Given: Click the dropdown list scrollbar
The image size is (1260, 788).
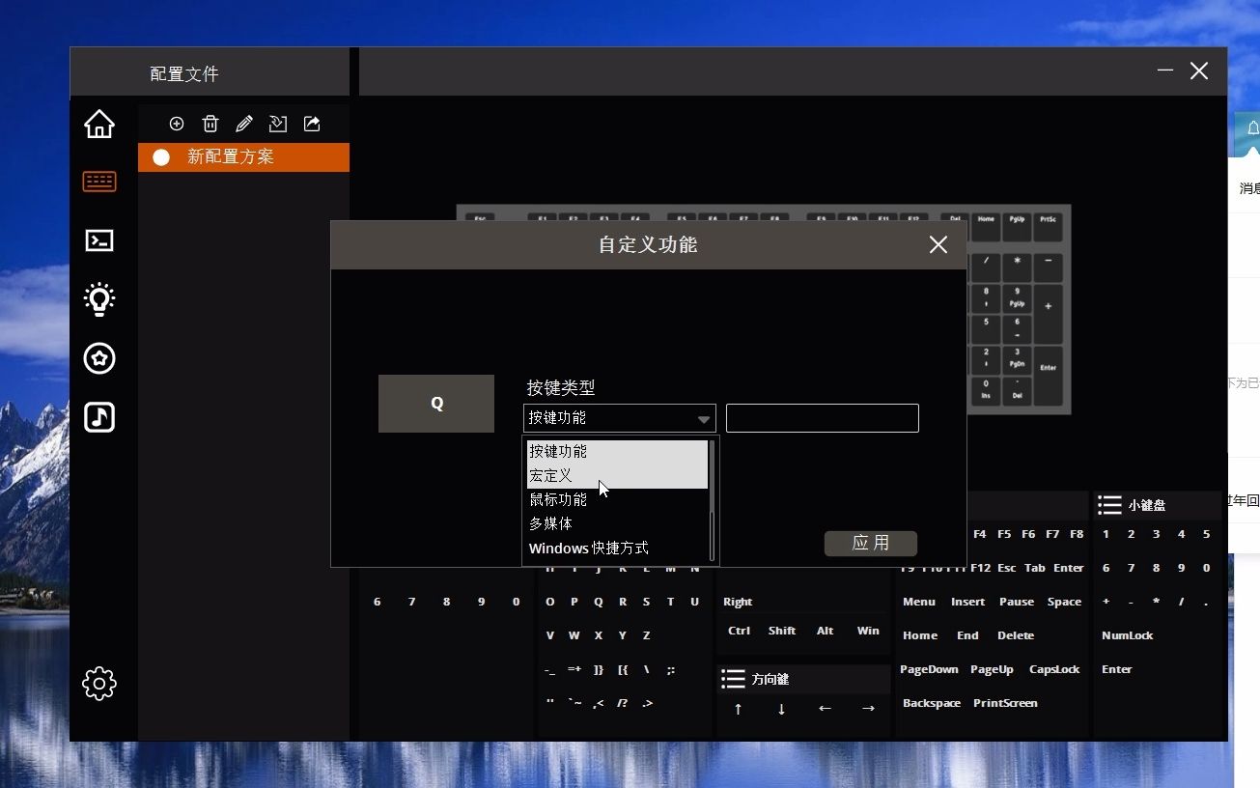Looking at the screenshot, I should point(713,500).
